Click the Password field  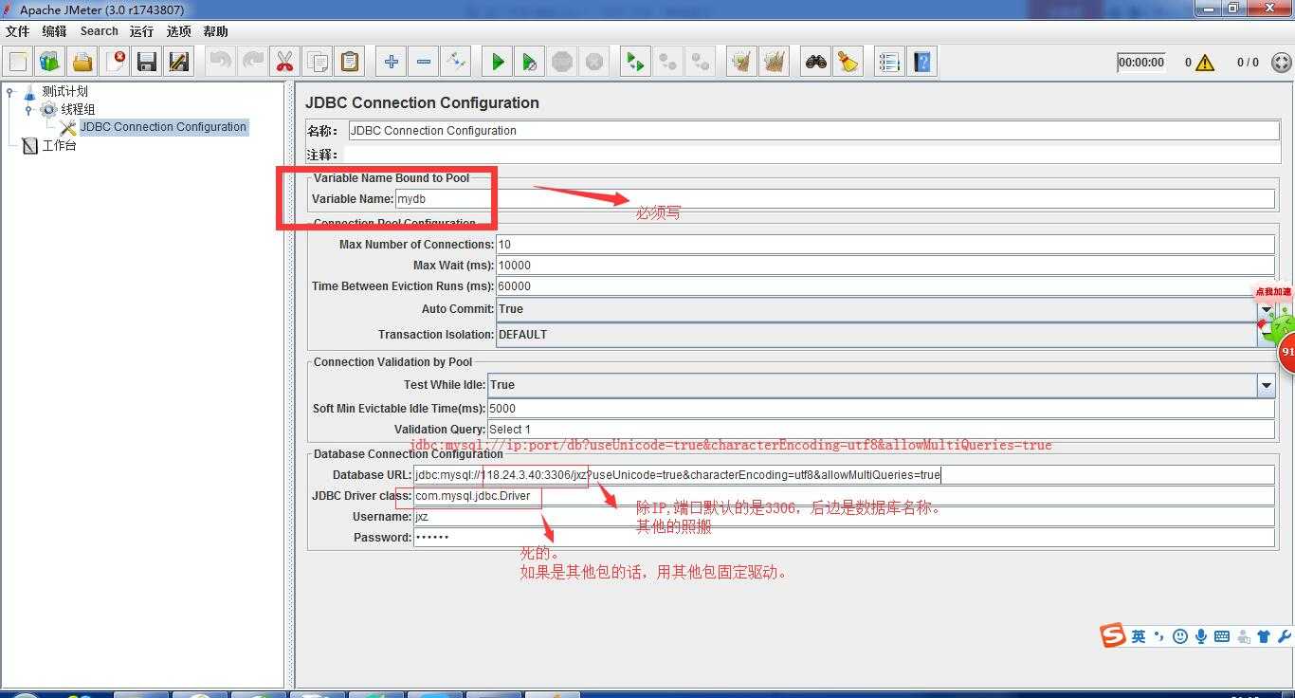(844, 538)
